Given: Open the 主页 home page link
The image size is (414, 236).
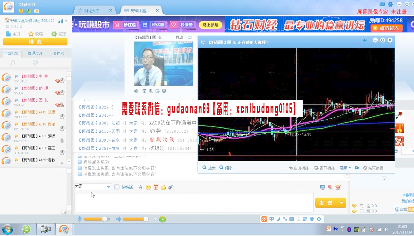Looking at the screenshot, I should pyautogui.click(x=13, y=34).
